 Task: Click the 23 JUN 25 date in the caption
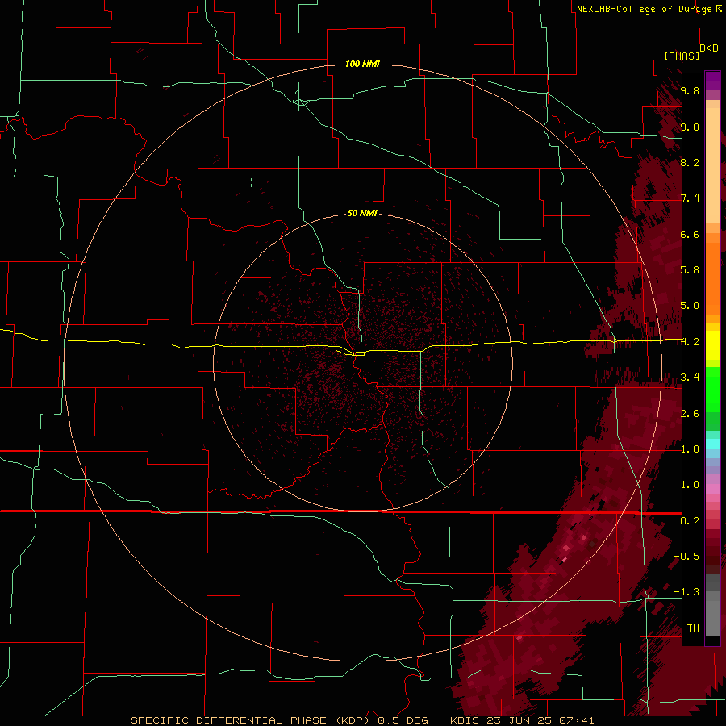pyautogui.click(x=519, y=720)
